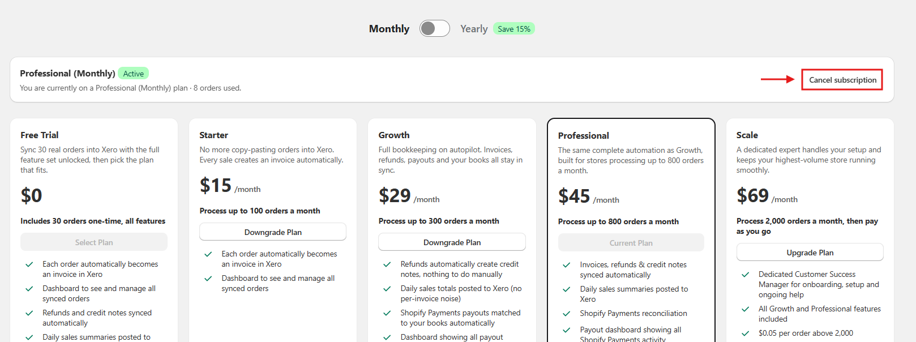
Task: Toggle billing from Monthly to Yearly
Action: (434, 28)
